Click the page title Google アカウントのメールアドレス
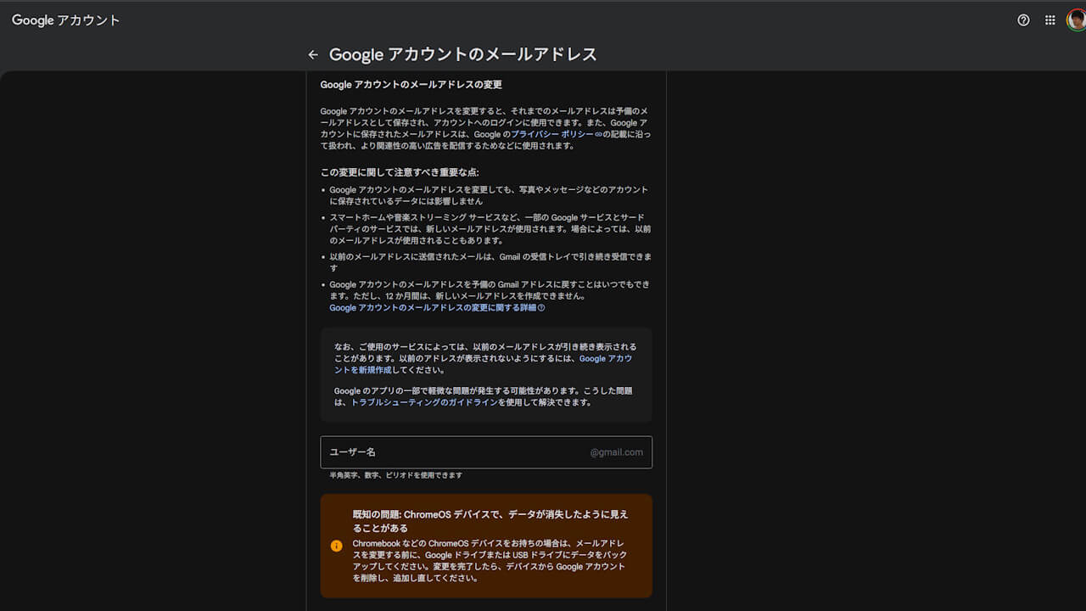 (x=463, y=54)
